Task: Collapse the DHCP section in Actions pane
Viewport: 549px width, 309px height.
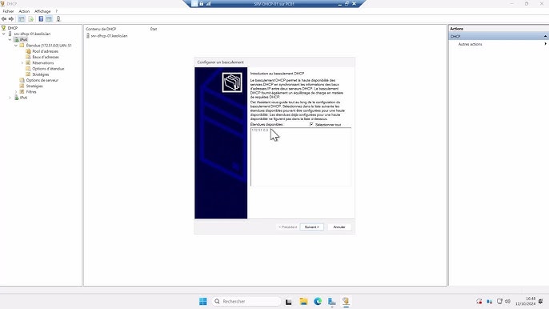Action: click(545, 37)
